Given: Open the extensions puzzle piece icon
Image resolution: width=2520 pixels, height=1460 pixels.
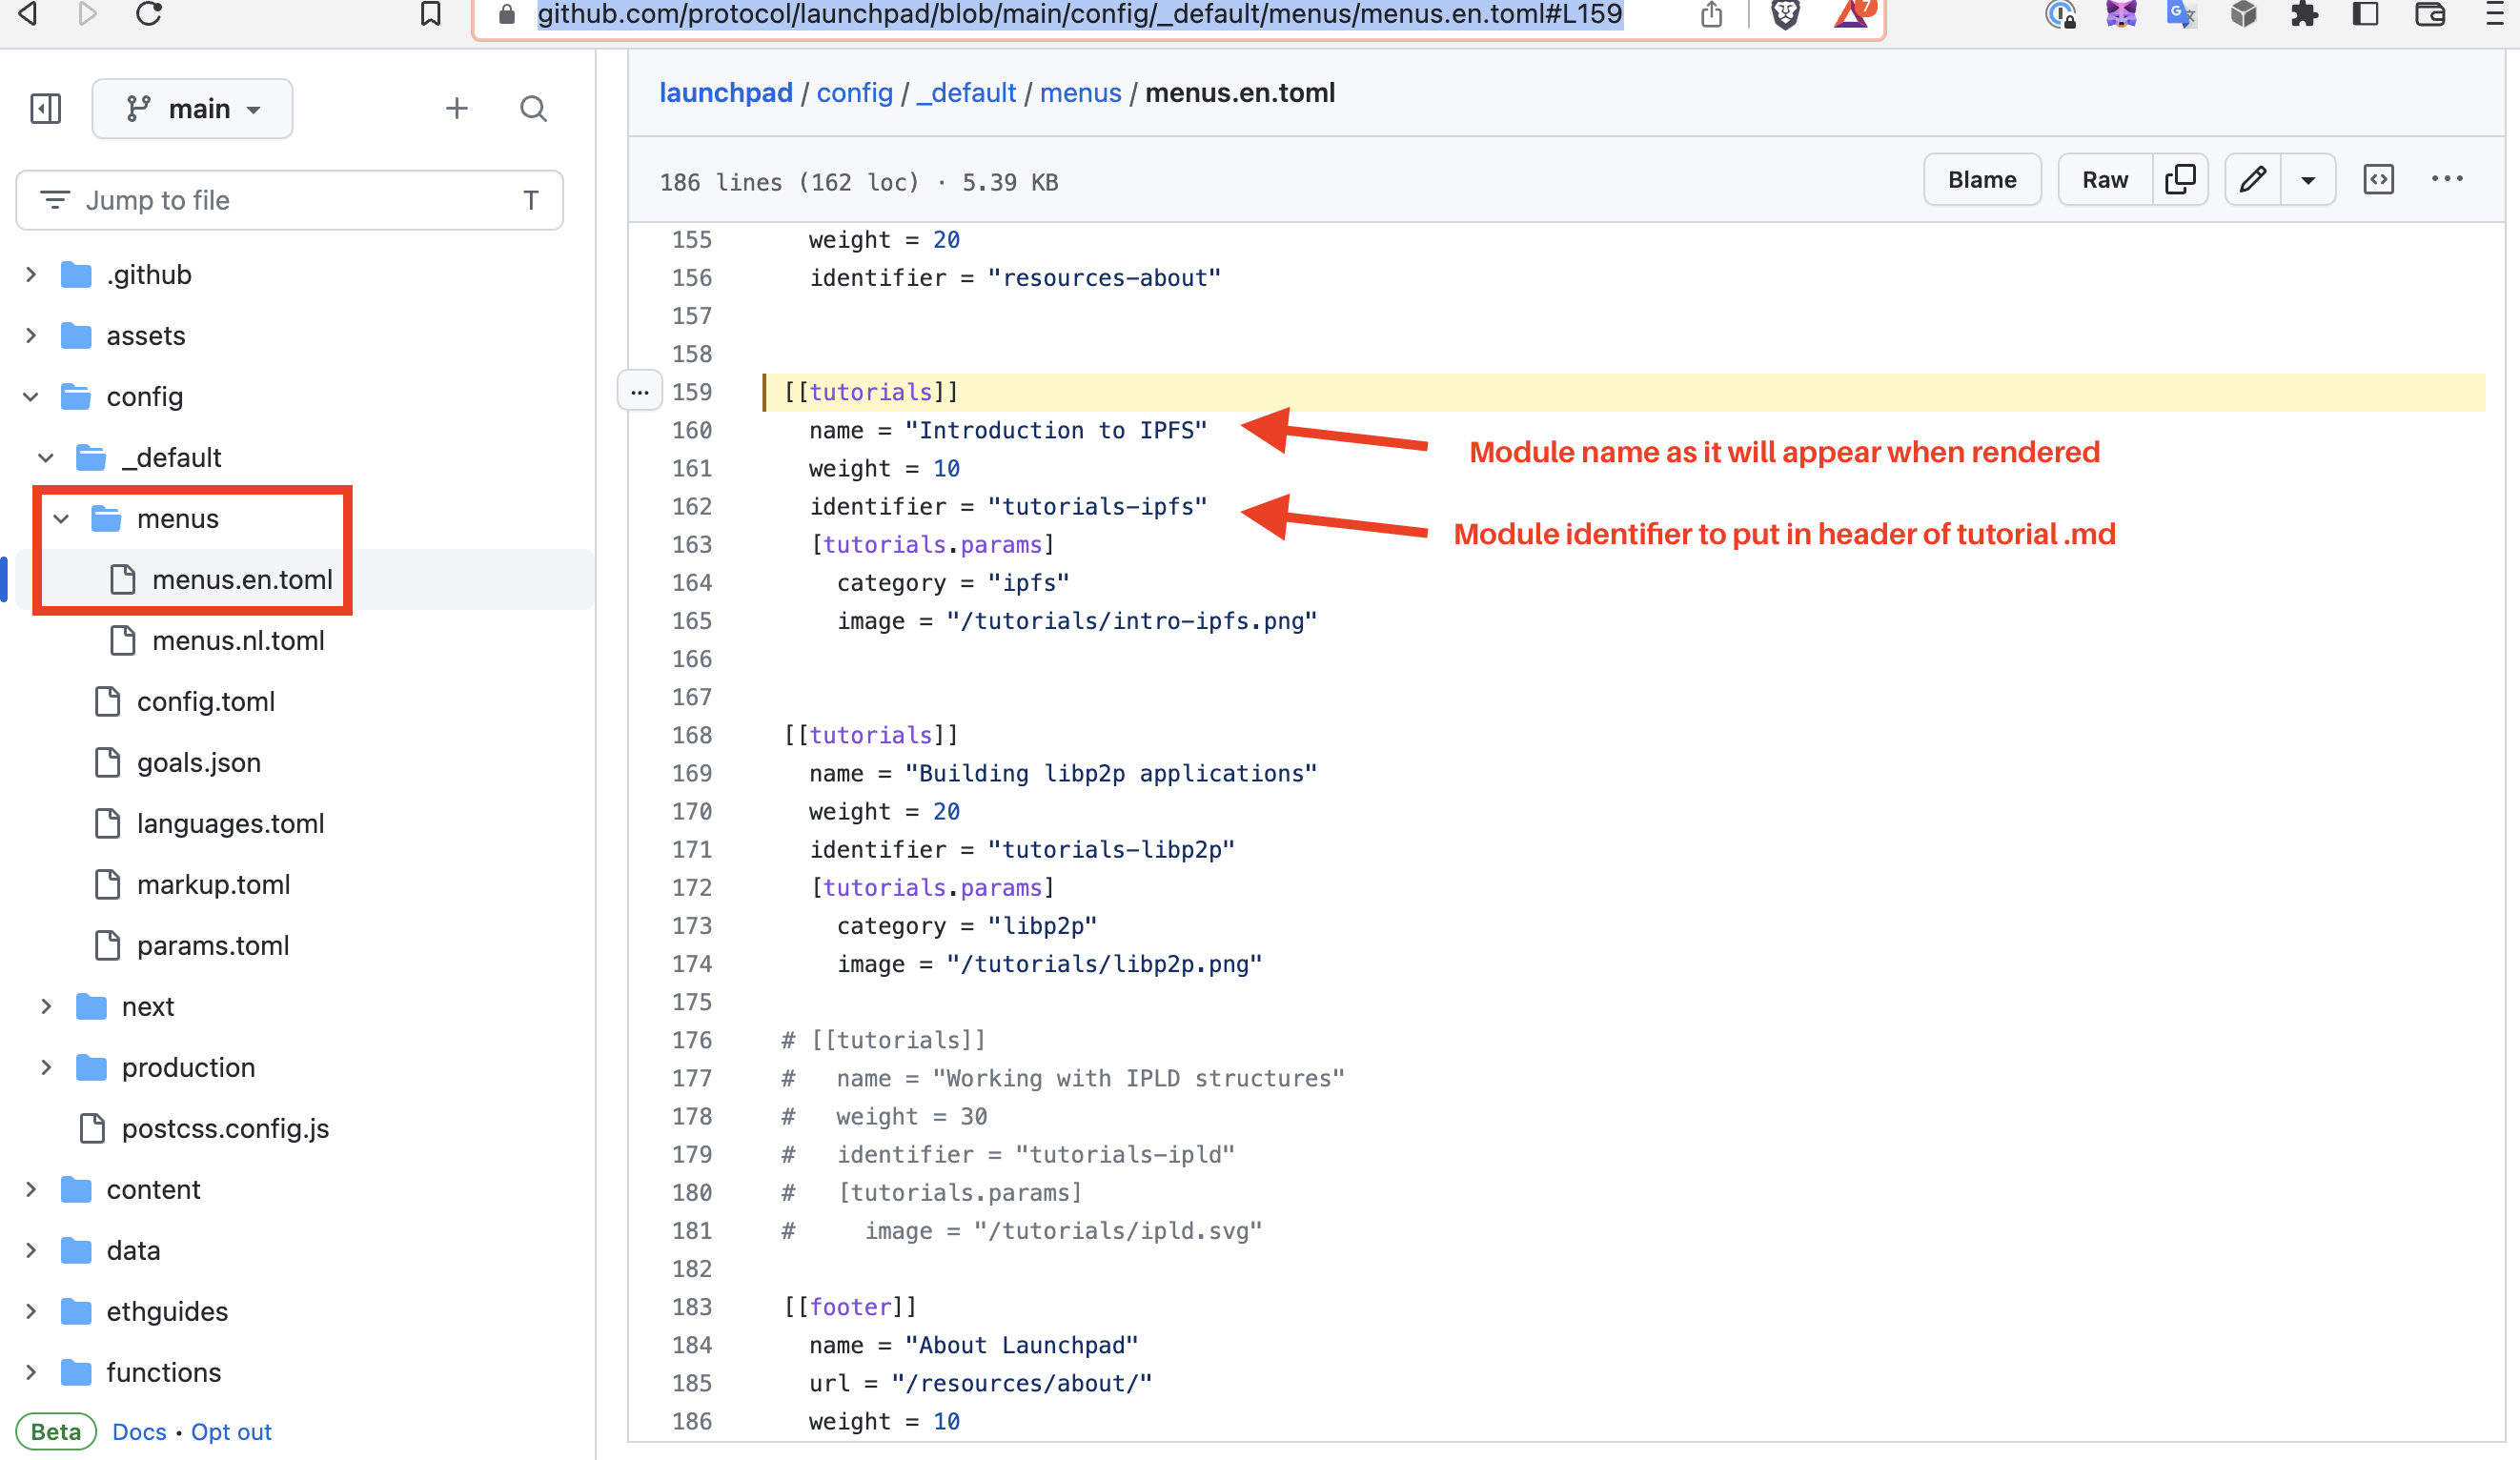Looking at the screenshot, I should click(2305, 14).
